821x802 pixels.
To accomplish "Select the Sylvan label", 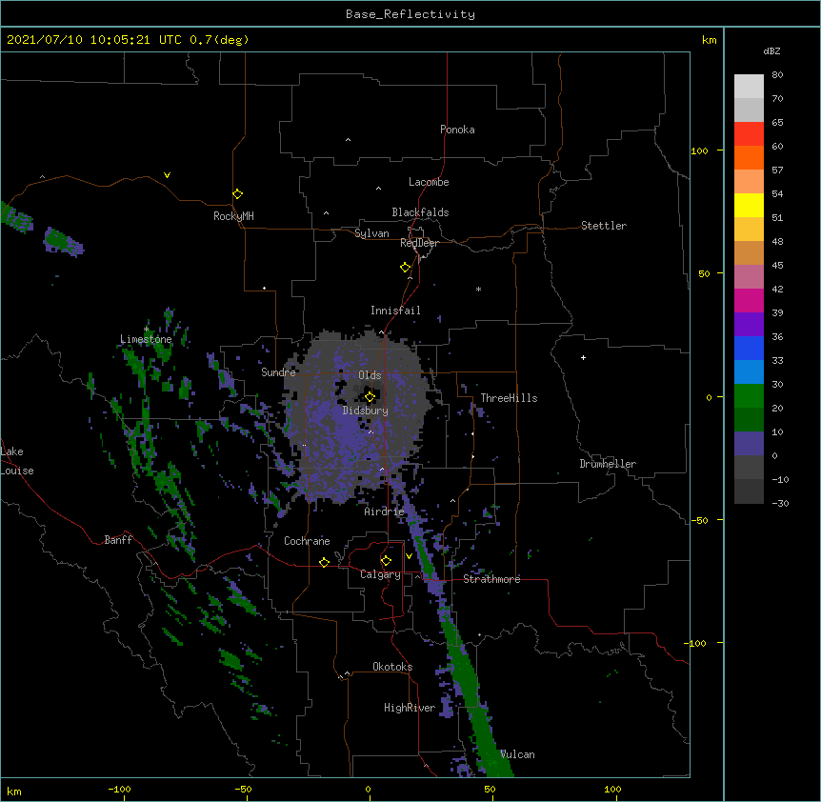I will click(x=371, y=233).
